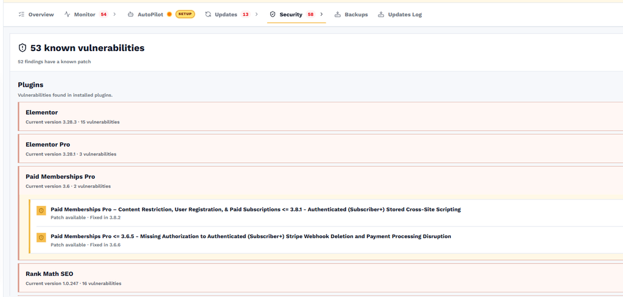Click 'Current version 3.28.1 · 3 vulnerabilities' text

click(x=71, y=154)
